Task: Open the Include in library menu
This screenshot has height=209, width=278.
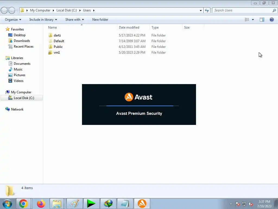Action: pos(43,20)
